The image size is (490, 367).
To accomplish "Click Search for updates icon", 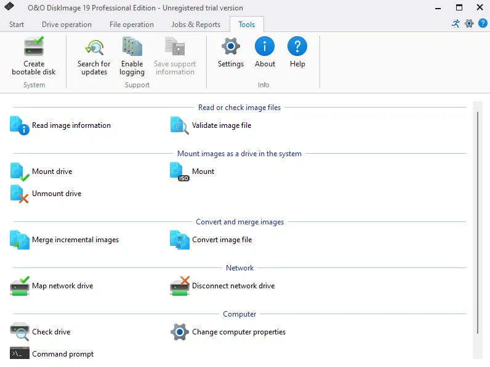I will 94,47.
